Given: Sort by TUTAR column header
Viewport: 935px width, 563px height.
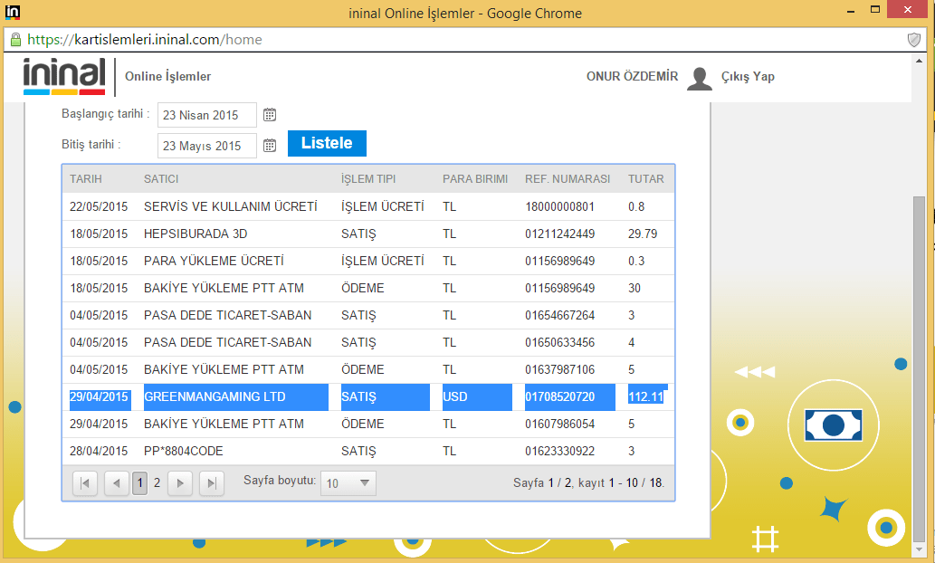Looking at the screenshot, I should click(x=645, y=179).
